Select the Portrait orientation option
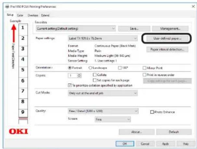 pos(69,68)
